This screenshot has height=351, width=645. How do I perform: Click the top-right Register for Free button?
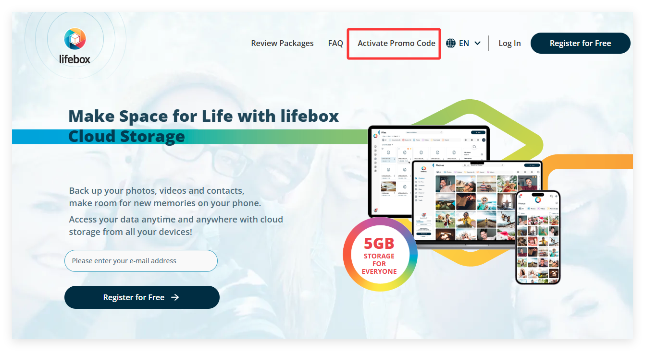click(581, 43)
